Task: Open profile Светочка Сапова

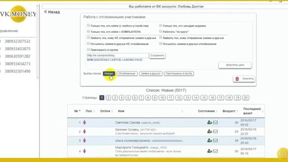Action: [128, 122]
